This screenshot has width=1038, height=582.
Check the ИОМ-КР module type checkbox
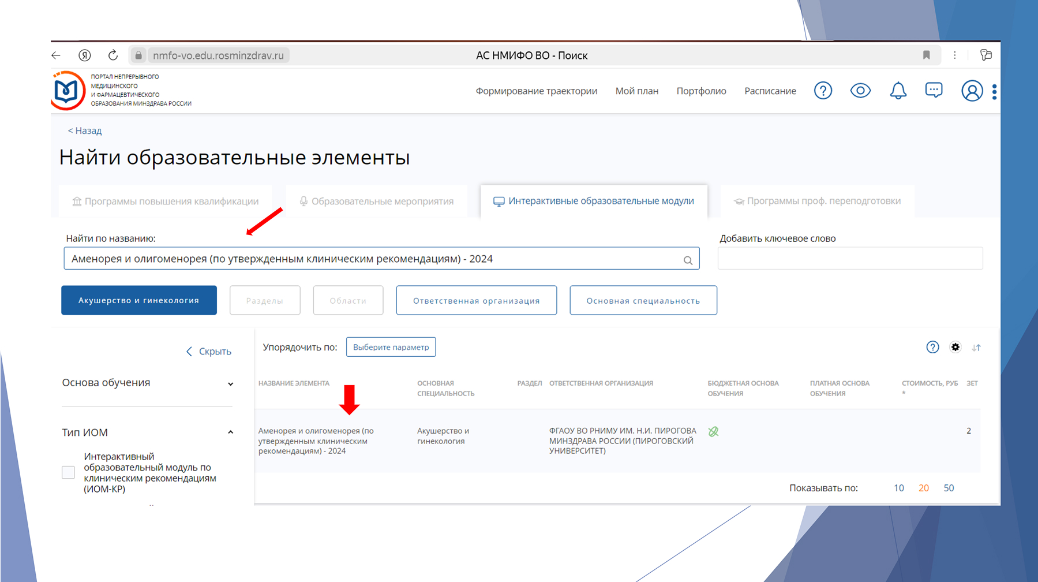click(x=68, y=472)
